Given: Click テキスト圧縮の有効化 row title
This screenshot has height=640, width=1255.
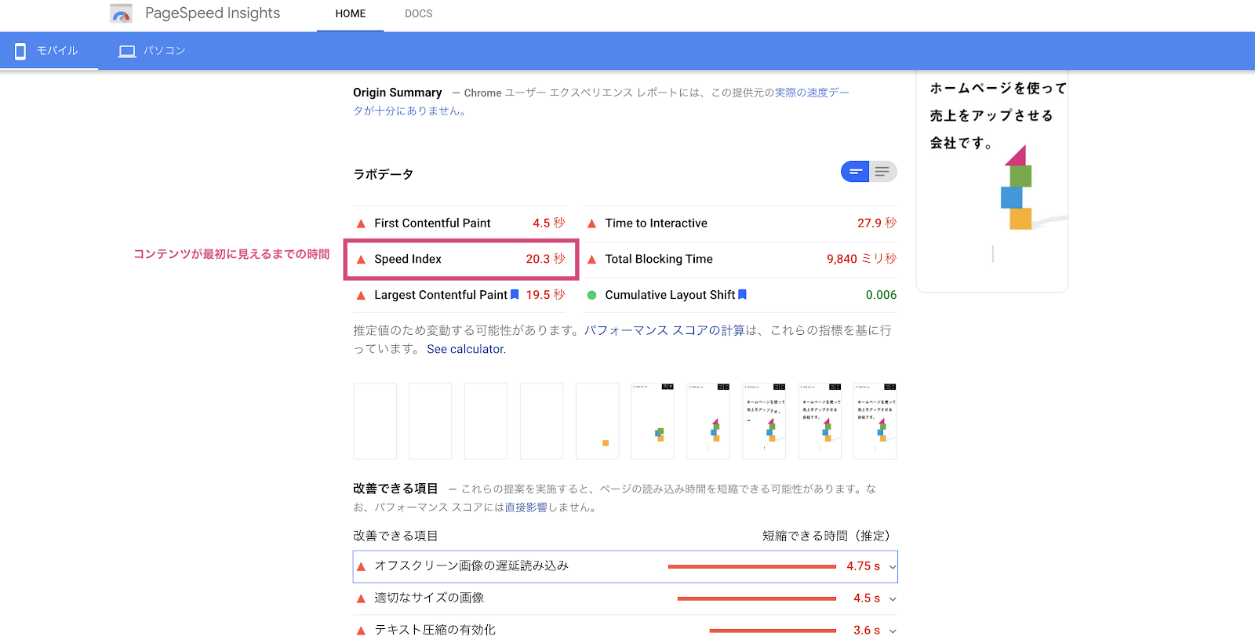Looking at the screenshot, I should [x=435, y=630].
